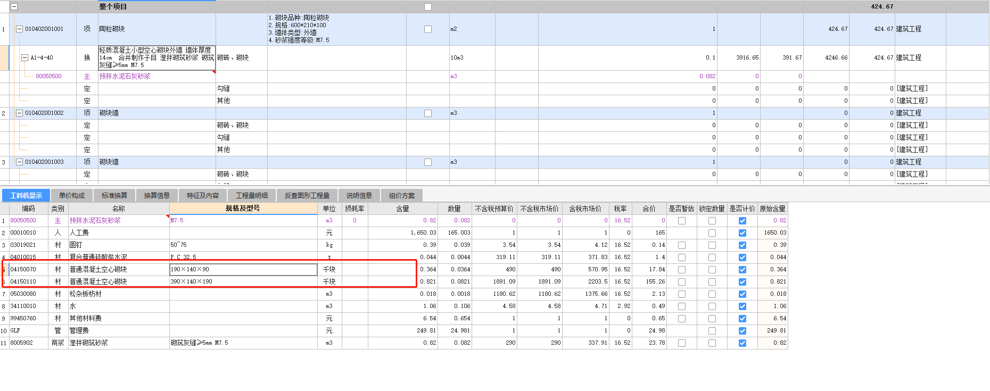Select the GLF 管理费 code cell
990x391 pixels.
point(29,330)
